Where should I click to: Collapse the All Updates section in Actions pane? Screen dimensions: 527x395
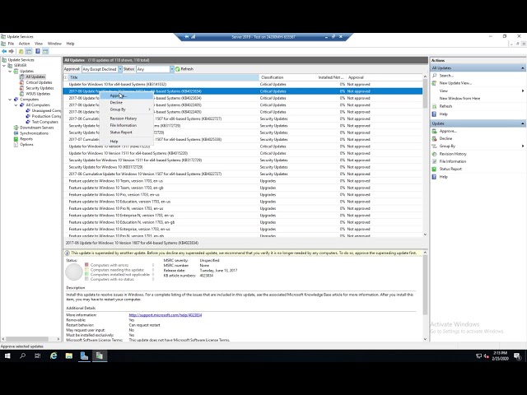pyautogui.click(x=523, y=68)
